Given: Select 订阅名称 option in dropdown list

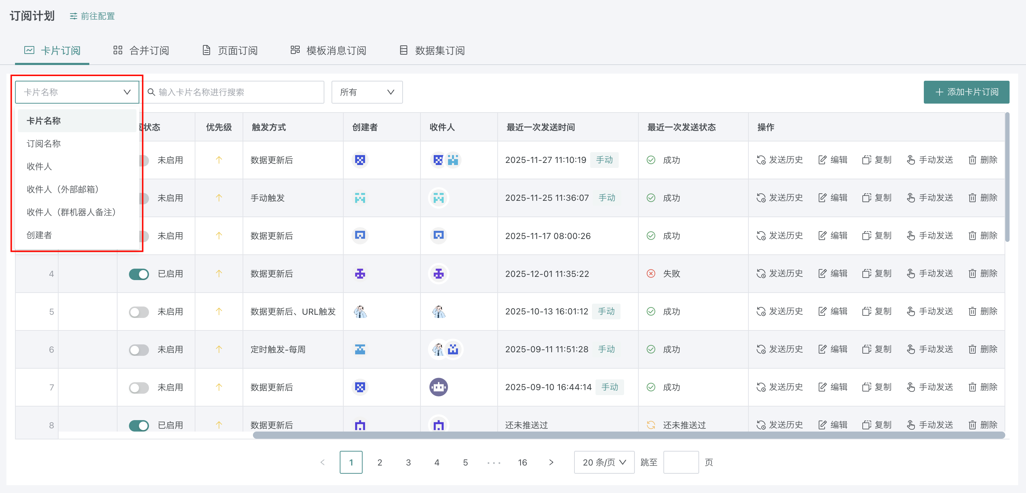Looking at the screenshot, I should (44, 144).
